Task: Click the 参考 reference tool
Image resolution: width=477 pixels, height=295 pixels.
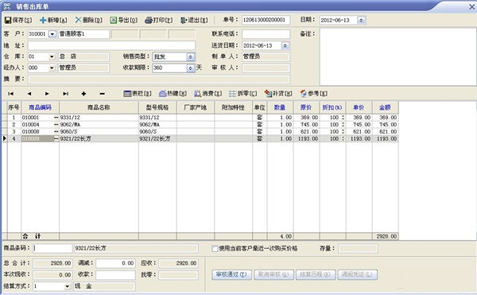Action: click(314, 94)
